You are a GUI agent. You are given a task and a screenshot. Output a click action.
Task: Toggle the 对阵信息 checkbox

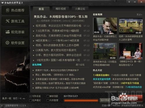click(30, 96)
